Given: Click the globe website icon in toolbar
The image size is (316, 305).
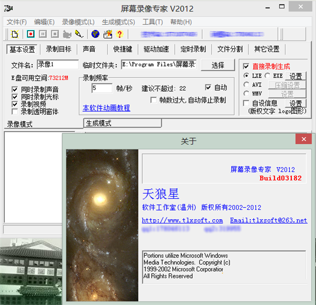Looking at the screenshot, I should tap(95, 34).
